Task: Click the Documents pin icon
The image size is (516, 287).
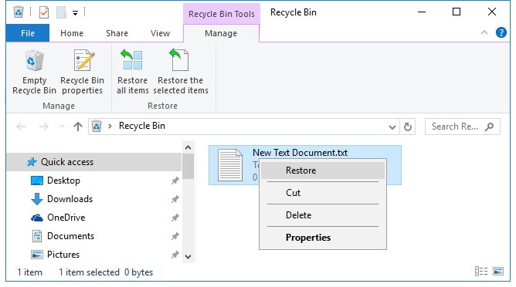Action: pyautogui.click(x=175, y=236)
